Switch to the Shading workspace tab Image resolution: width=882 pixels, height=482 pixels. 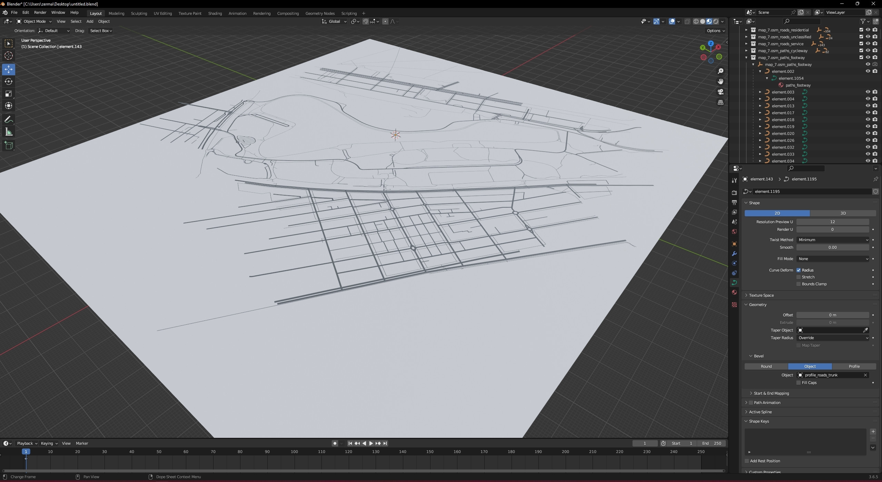tap(215, 13)
